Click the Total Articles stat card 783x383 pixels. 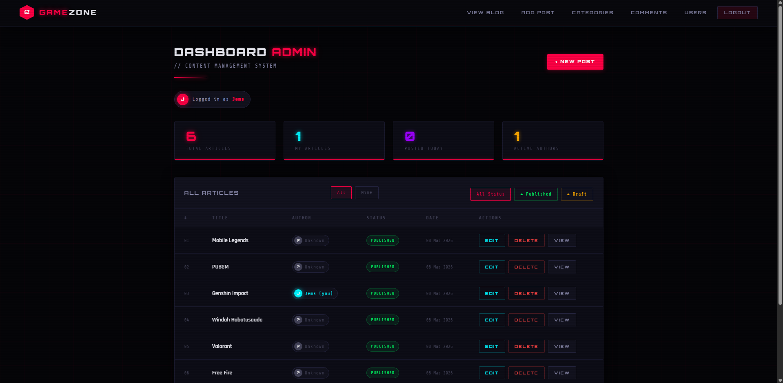(x=225, y=141)
